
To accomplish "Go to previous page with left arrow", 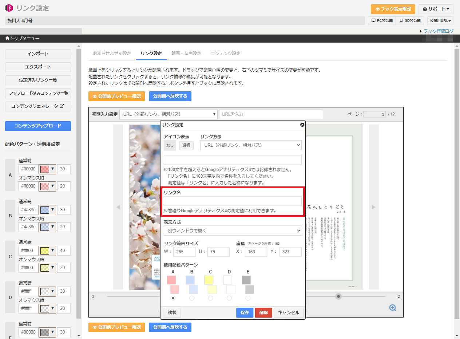I will coord(118,207).
